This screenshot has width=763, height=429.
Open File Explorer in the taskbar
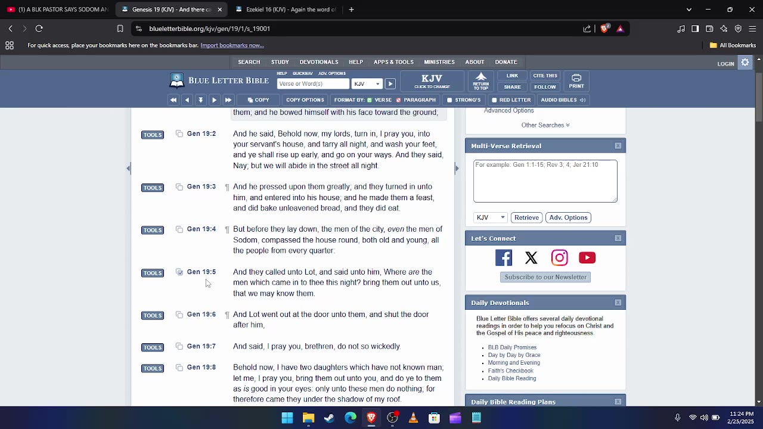tap(308, 418)
